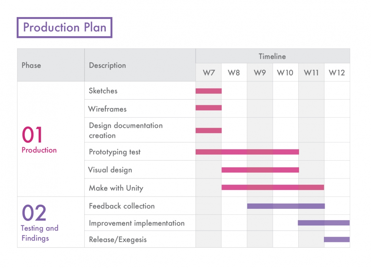This screenshot has width=371, height=268.
Task: Click the Design documentation creation text
Action: pos(126,130)
